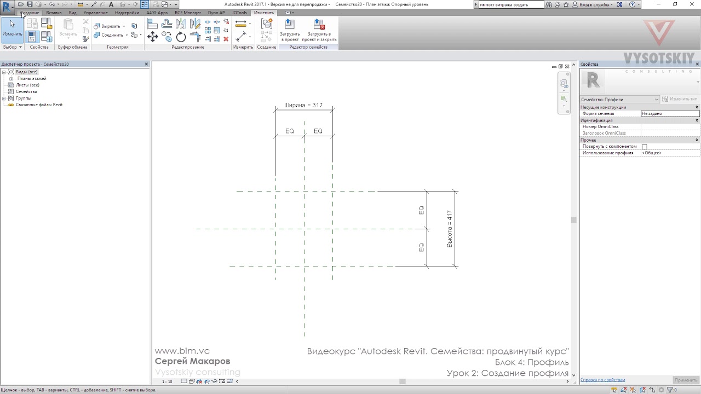Toggle the Properties palette button in Свойства panel
Image resolution: width=701 pixels, height=394 pixels.
coord(32,37)
